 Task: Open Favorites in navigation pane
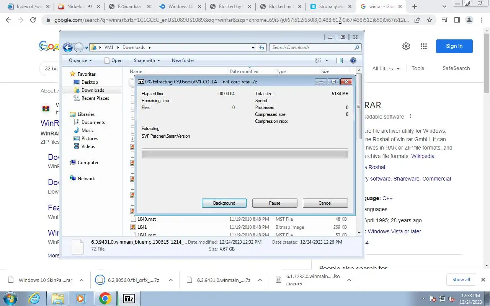(x=87, y=74)
